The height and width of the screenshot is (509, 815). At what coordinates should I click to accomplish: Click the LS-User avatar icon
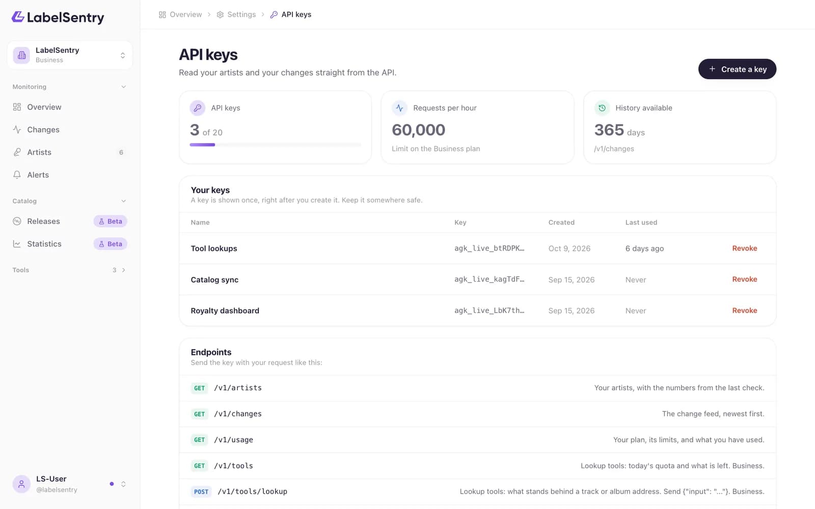tap(21, 484)
